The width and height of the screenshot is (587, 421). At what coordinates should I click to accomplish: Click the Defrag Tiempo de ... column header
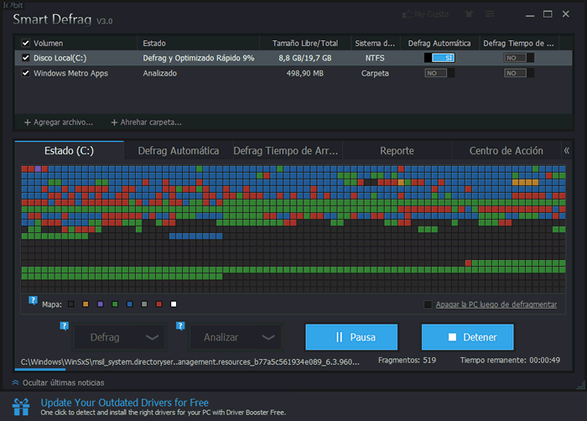[x=519, y=43]
